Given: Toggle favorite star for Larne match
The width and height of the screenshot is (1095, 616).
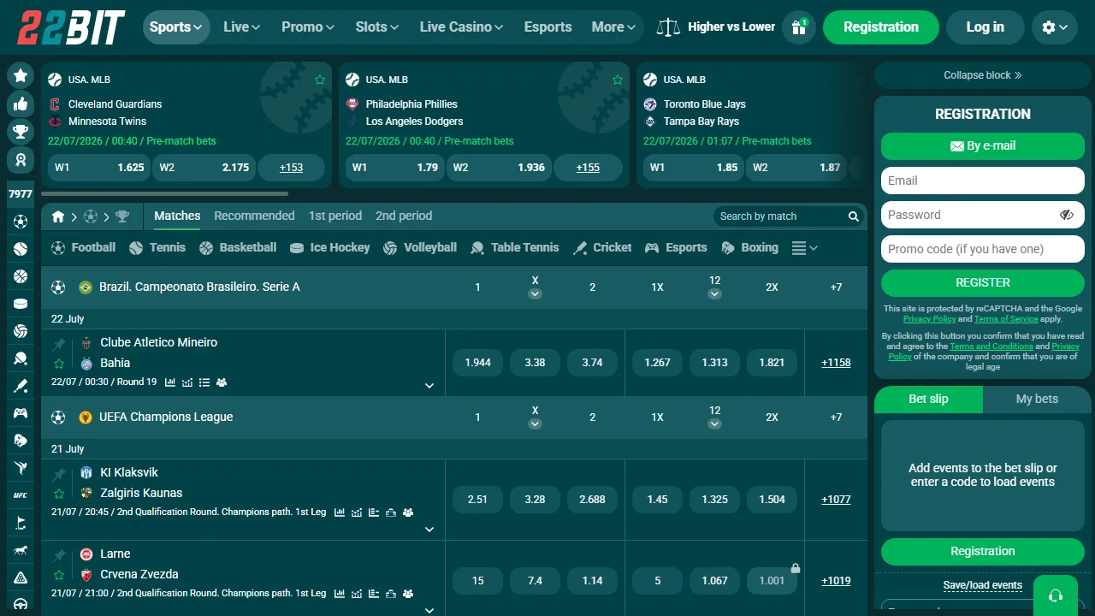Looking at the screenshot, I should (59, 575).
